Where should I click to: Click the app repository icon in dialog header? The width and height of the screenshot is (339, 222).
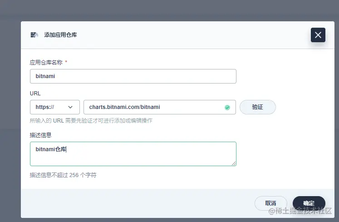[34, 35]
